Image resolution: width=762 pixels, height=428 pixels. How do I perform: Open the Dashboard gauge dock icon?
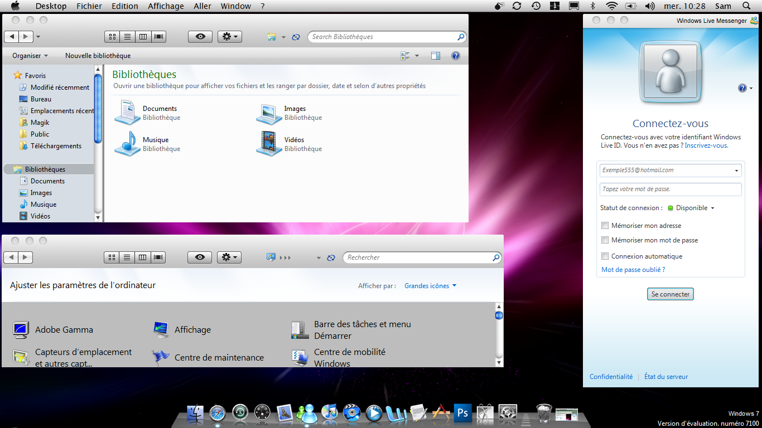click(262, 413)
